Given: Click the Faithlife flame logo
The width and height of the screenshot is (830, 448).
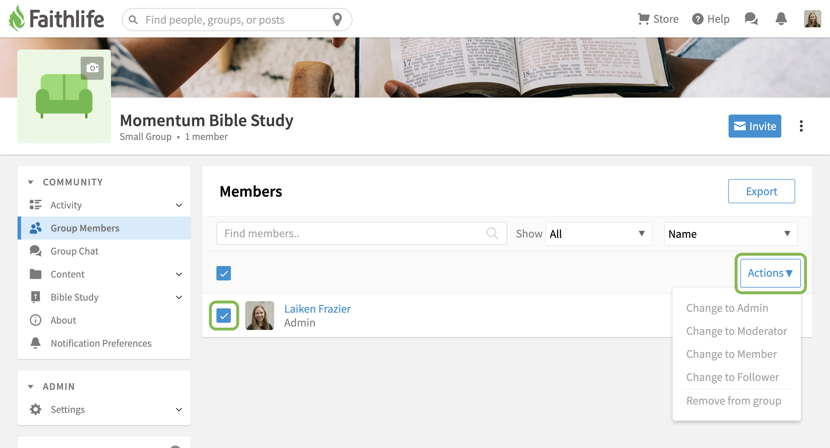Looking at the screenshot, I should 17,18.
